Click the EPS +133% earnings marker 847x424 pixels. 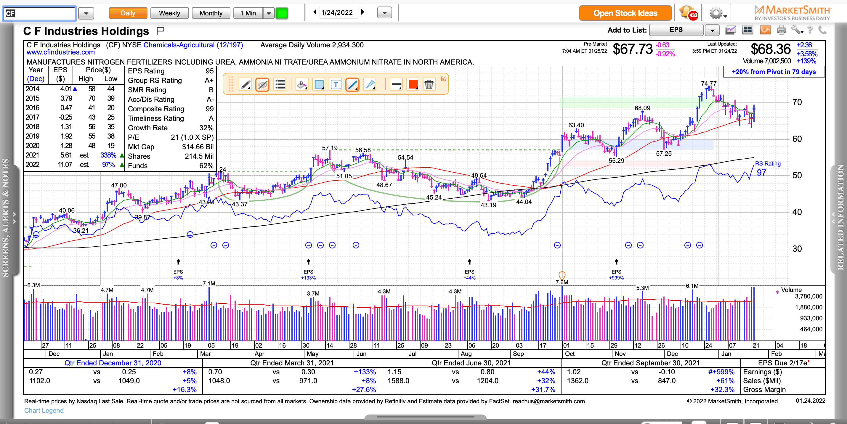(308, 270)
